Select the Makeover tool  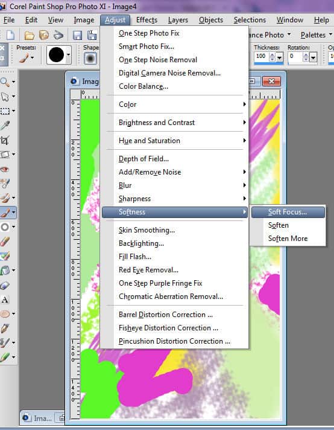5,184
